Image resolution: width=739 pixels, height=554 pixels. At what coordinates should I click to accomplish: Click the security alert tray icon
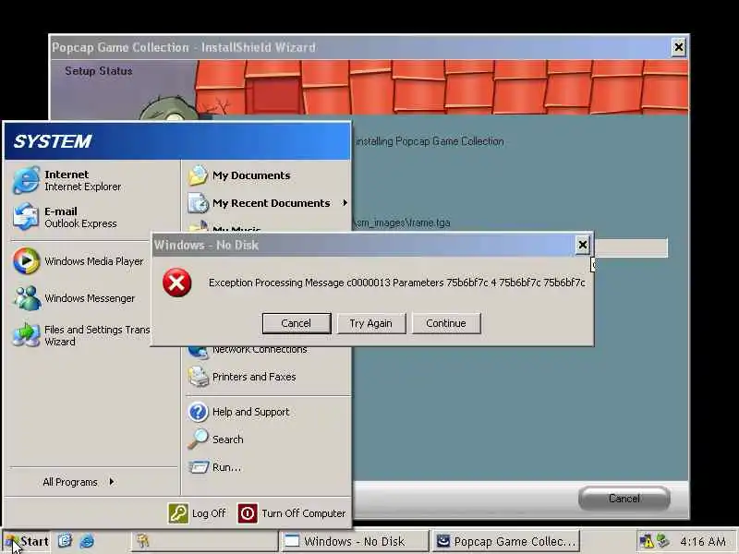click(x=646, y=541)
